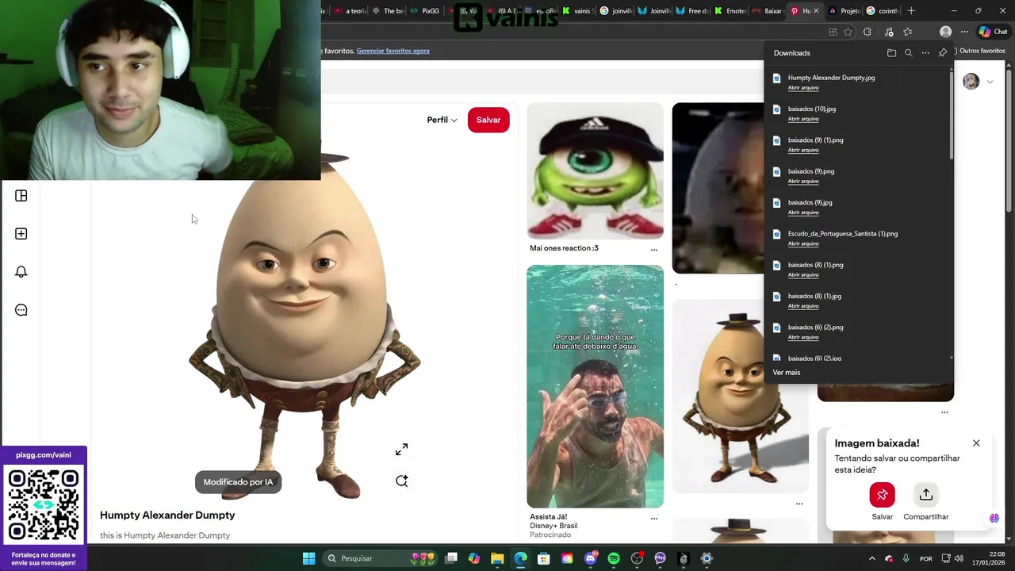Click the Compartilhar share icon in popup

925,495
